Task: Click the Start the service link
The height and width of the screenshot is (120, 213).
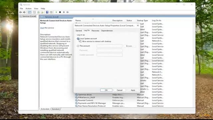Action: [x=42, y=28]
